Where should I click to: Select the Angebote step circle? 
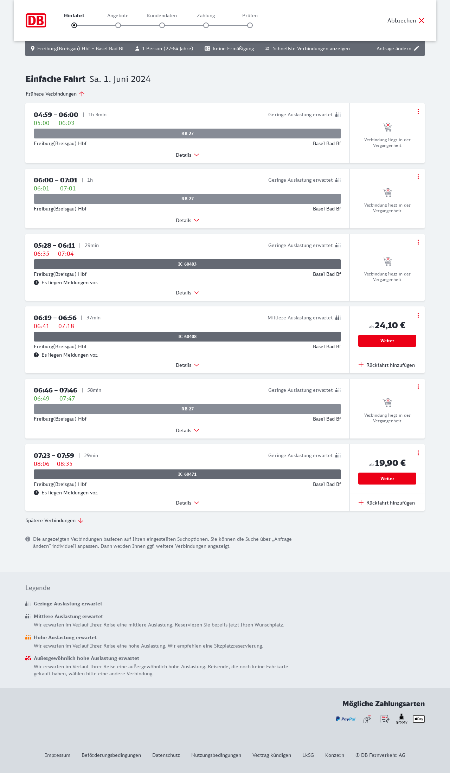pyautogui.click(x=118, y=25)
